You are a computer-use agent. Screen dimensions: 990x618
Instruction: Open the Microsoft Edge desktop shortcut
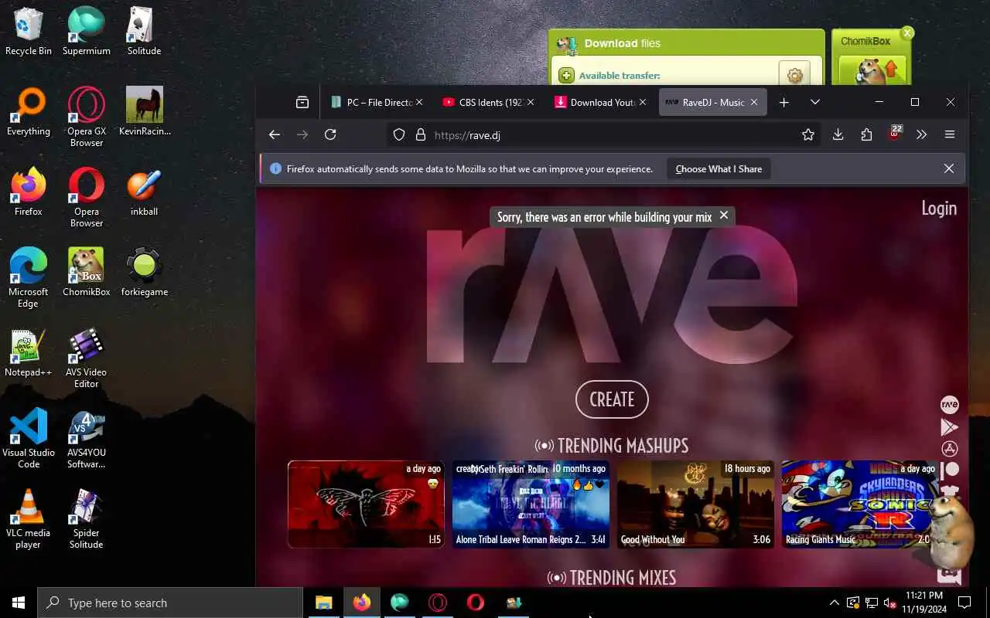point(29,278)
